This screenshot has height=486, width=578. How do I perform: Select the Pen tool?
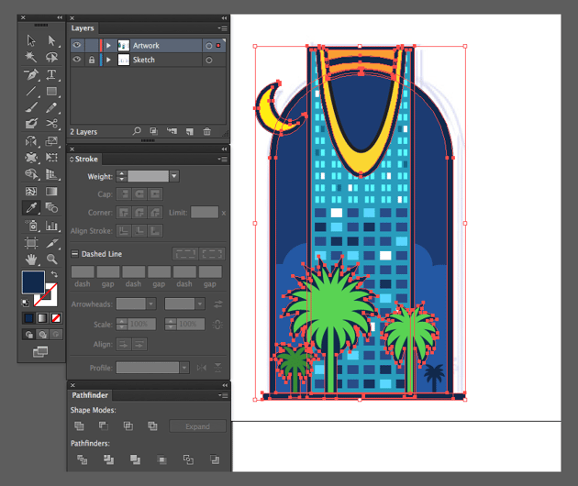point(31,75)
